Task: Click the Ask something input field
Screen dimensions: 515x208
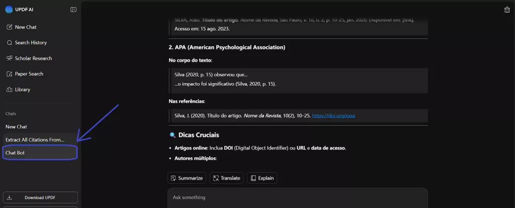Action: 298,198
